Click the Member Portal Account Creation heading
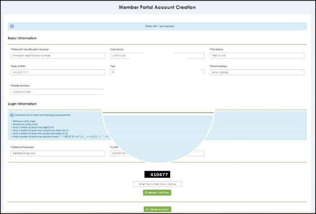 (x=157, y=7)
